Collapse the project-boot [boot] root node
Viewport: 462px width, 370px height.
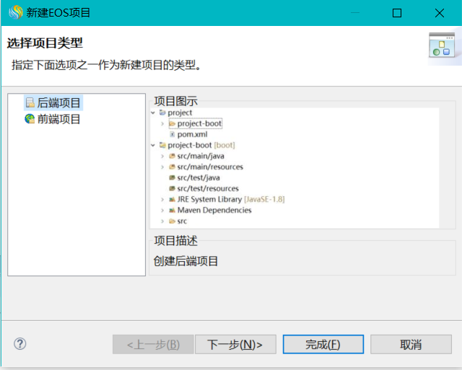pos(153,145)
